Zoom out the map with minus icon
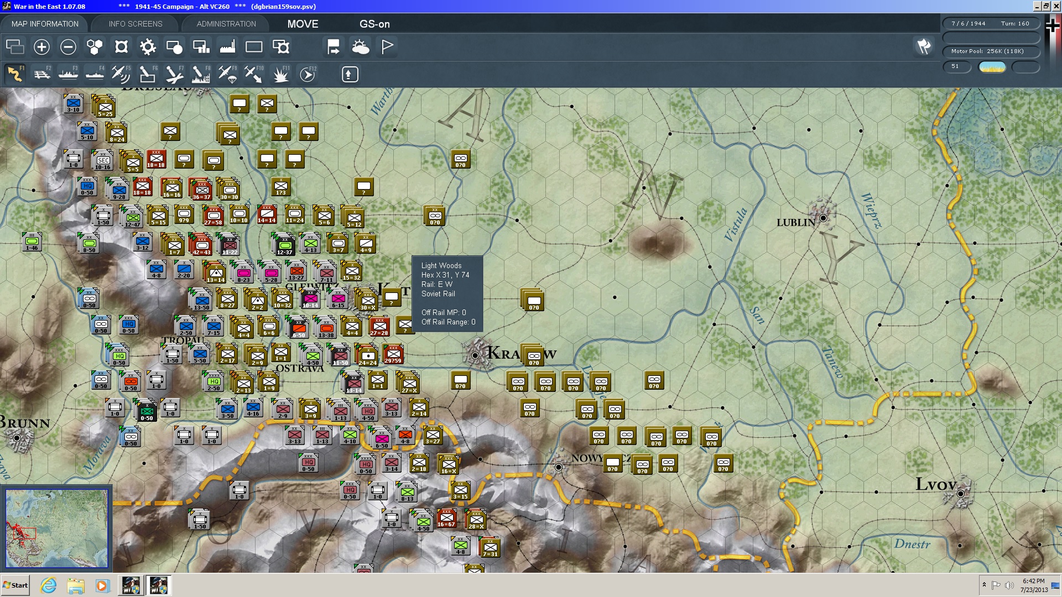 coord(68,47)
